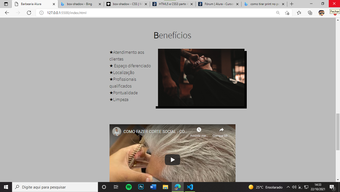Open Task View on the taskbar
Image resolution: width=340 pixels, height=192 pixels.
[116, 187]
